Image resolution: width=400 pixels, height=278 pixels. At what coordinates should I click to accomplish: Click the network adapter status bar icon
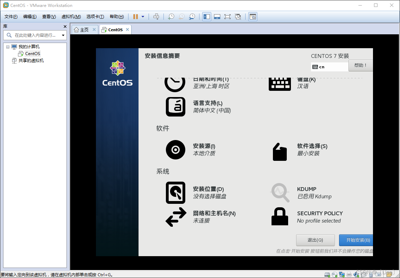click(x=342, y=275)
